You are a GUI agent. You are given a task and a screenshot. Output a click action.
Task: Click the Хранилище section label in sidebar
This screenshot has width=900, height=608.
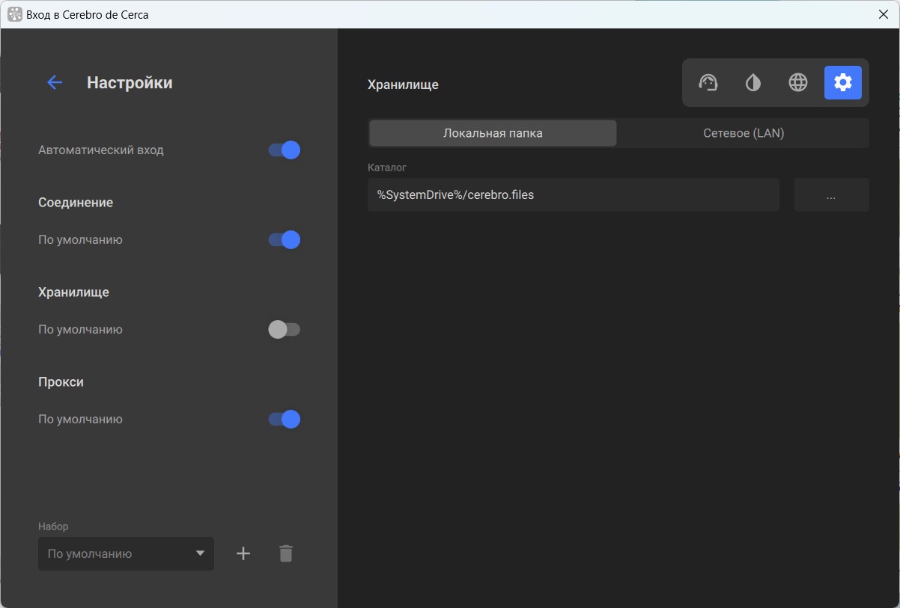tap(73, 292)
